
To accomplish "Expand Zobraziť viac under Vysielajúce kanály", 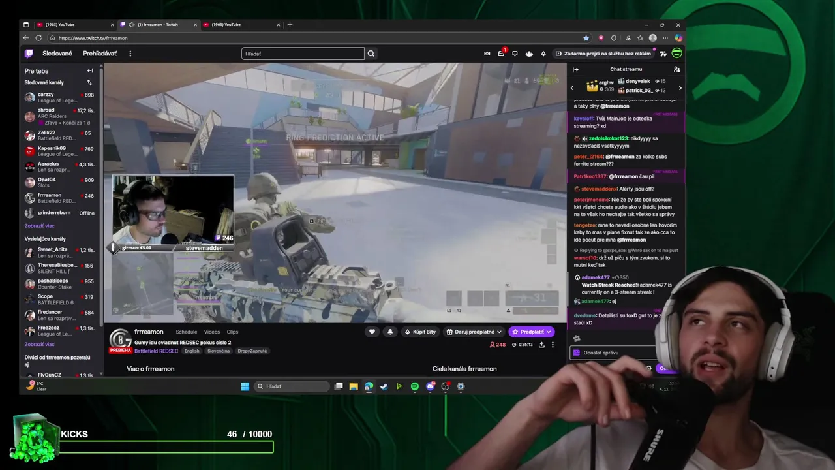I will (x=39, y=344).
